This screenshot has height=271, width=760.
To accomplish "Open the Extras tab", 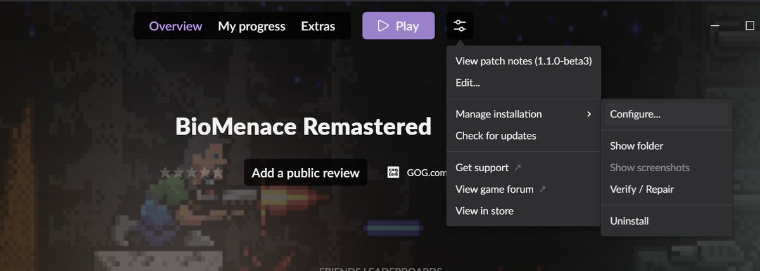I will tap(318, 27).
